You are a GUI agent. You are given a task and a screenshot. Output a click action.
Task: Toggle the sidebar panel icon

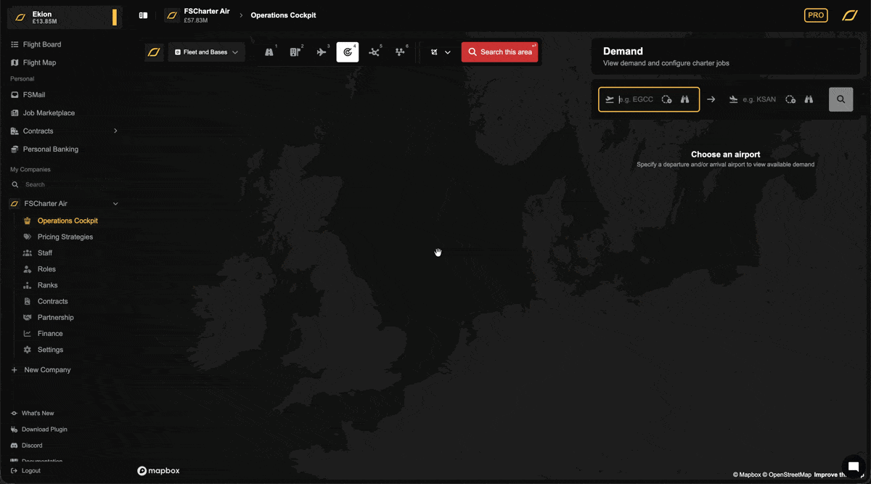(x=144, y=15)
